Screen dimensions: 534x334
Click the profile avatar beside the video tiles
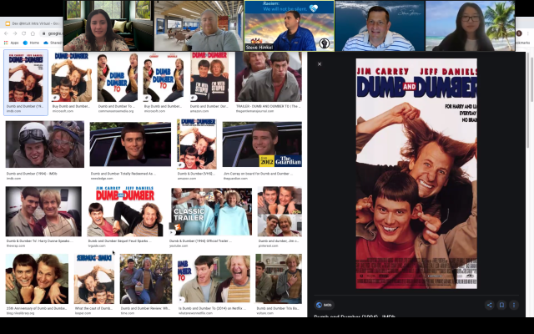click(x=519, y=33)
